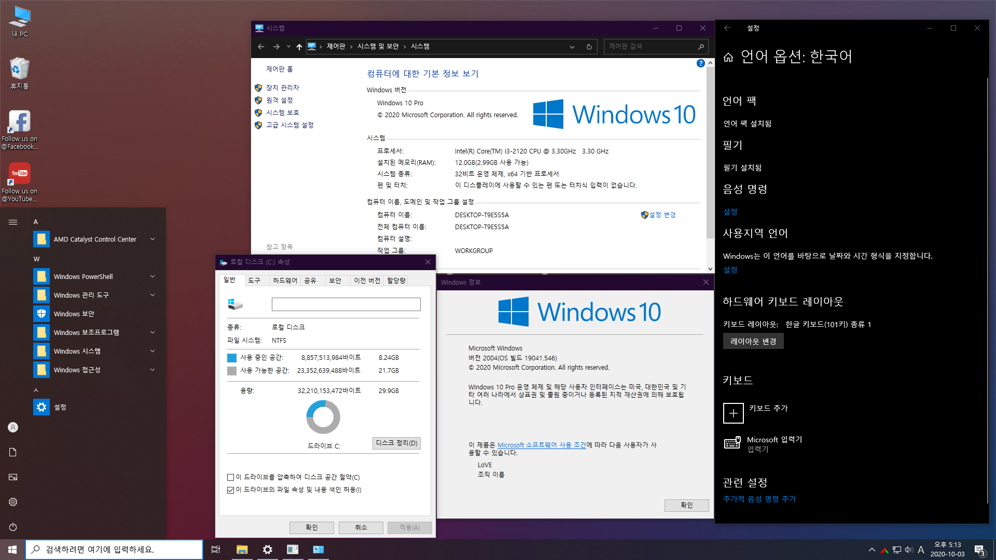This screenshot has height=560, width=996.
Task: Switch to the 보안 tab
Action: (335, 281)
